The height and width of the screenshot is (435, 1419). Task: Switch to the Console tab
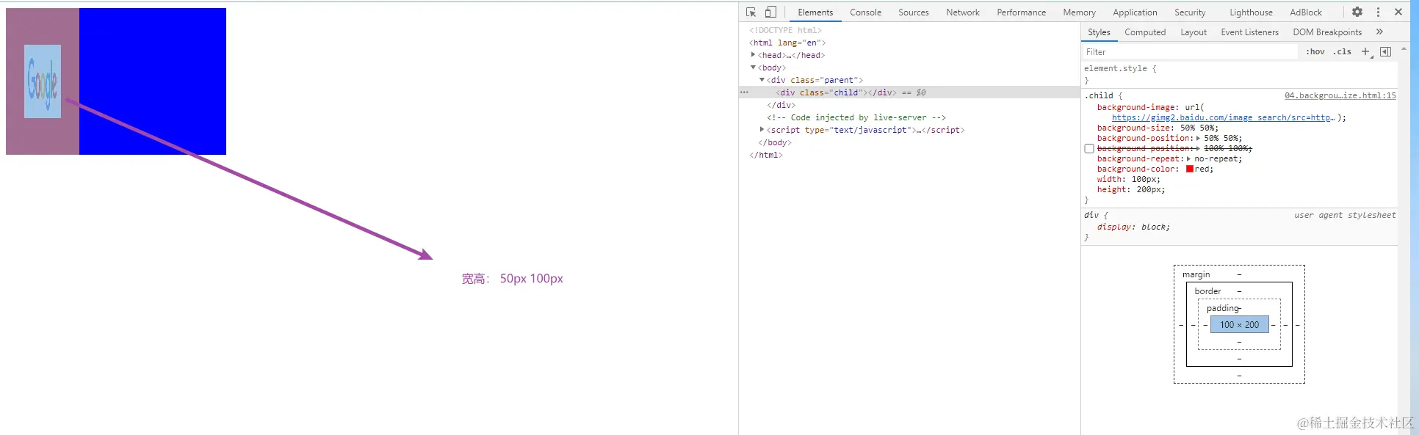865,12
